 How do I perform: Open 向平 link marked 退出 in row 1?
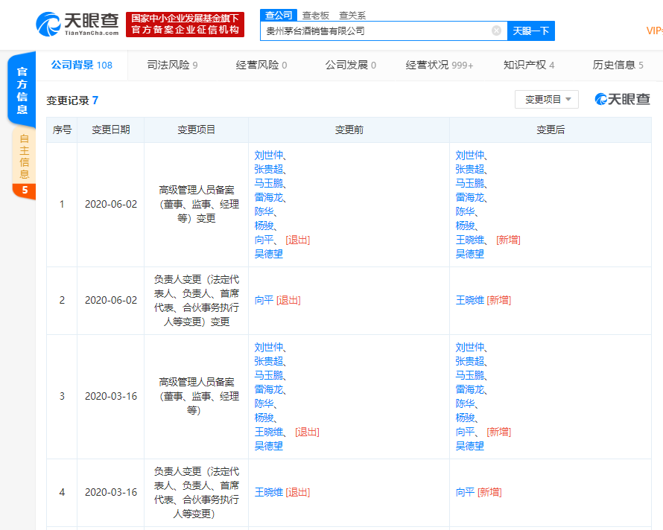coord(264,240)
